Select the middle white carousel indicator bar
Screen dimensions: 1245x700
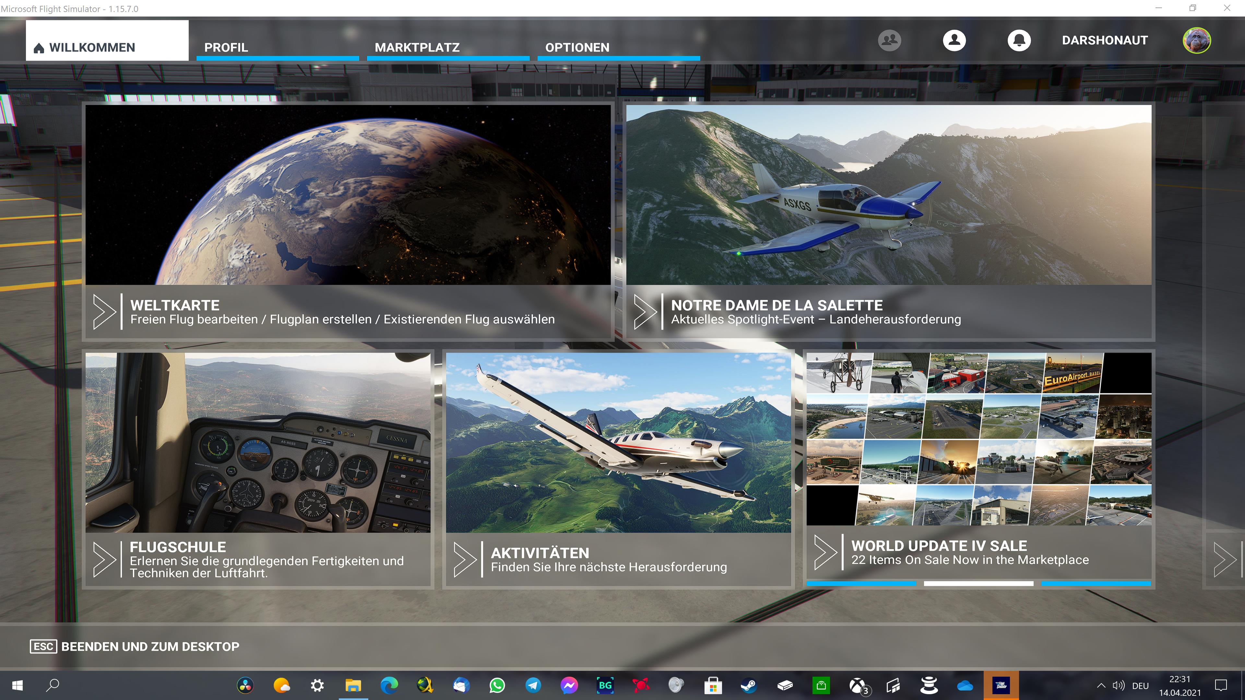click(x=979, y=584)
